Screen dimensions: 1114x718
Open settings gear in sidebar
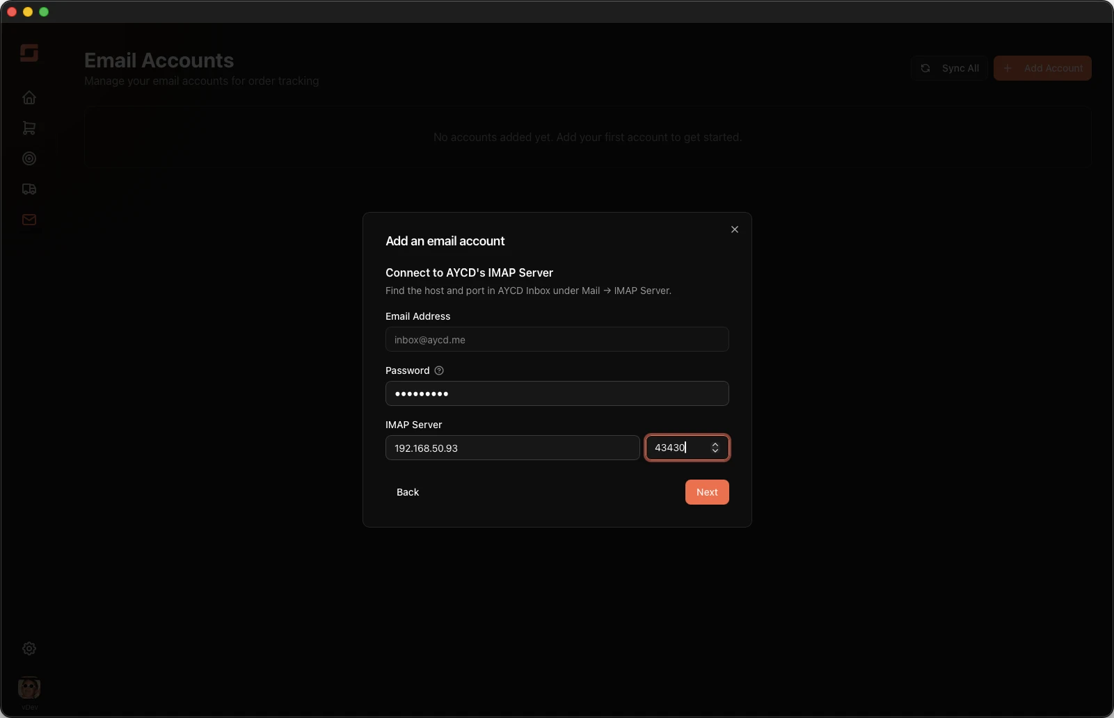click(29, 648)
